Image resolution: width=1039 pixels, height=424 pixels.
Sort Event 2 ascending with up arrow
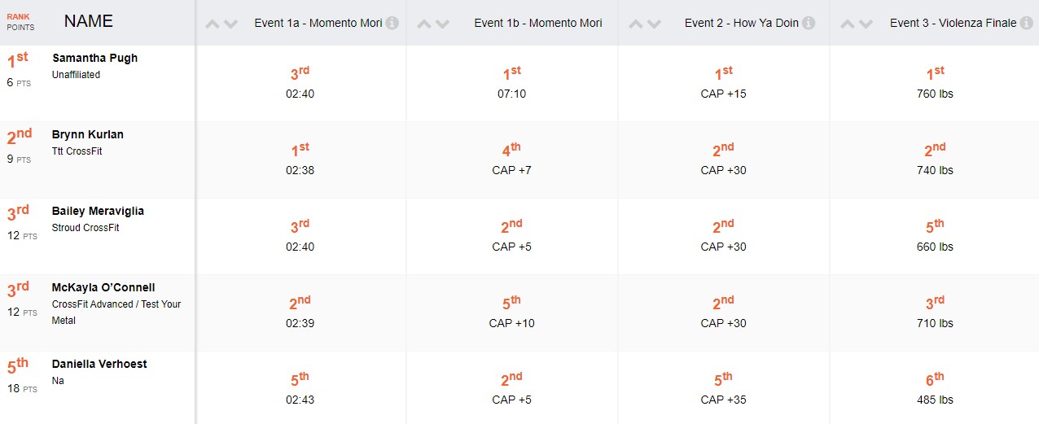[635, 24]
